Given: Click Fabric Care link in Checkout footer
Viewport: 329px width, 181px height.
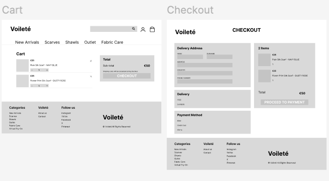Looking at the screenshot, I should point(180,162).
